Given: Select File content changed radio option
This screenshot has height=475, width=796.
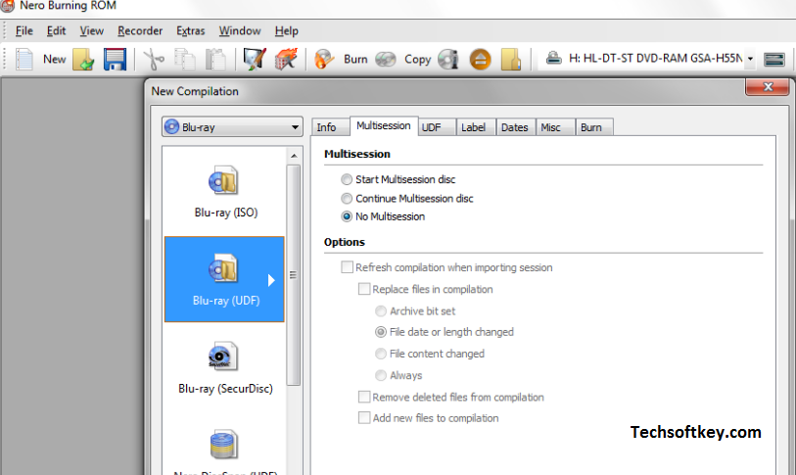Looking at the screenshot, I should pyautogui.click(x=380, y=354).
